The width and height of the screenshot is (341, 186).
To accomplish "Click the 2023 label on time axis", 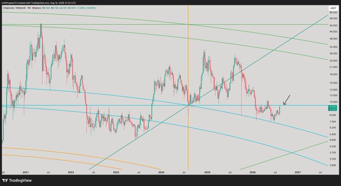I will click(116, 172).
